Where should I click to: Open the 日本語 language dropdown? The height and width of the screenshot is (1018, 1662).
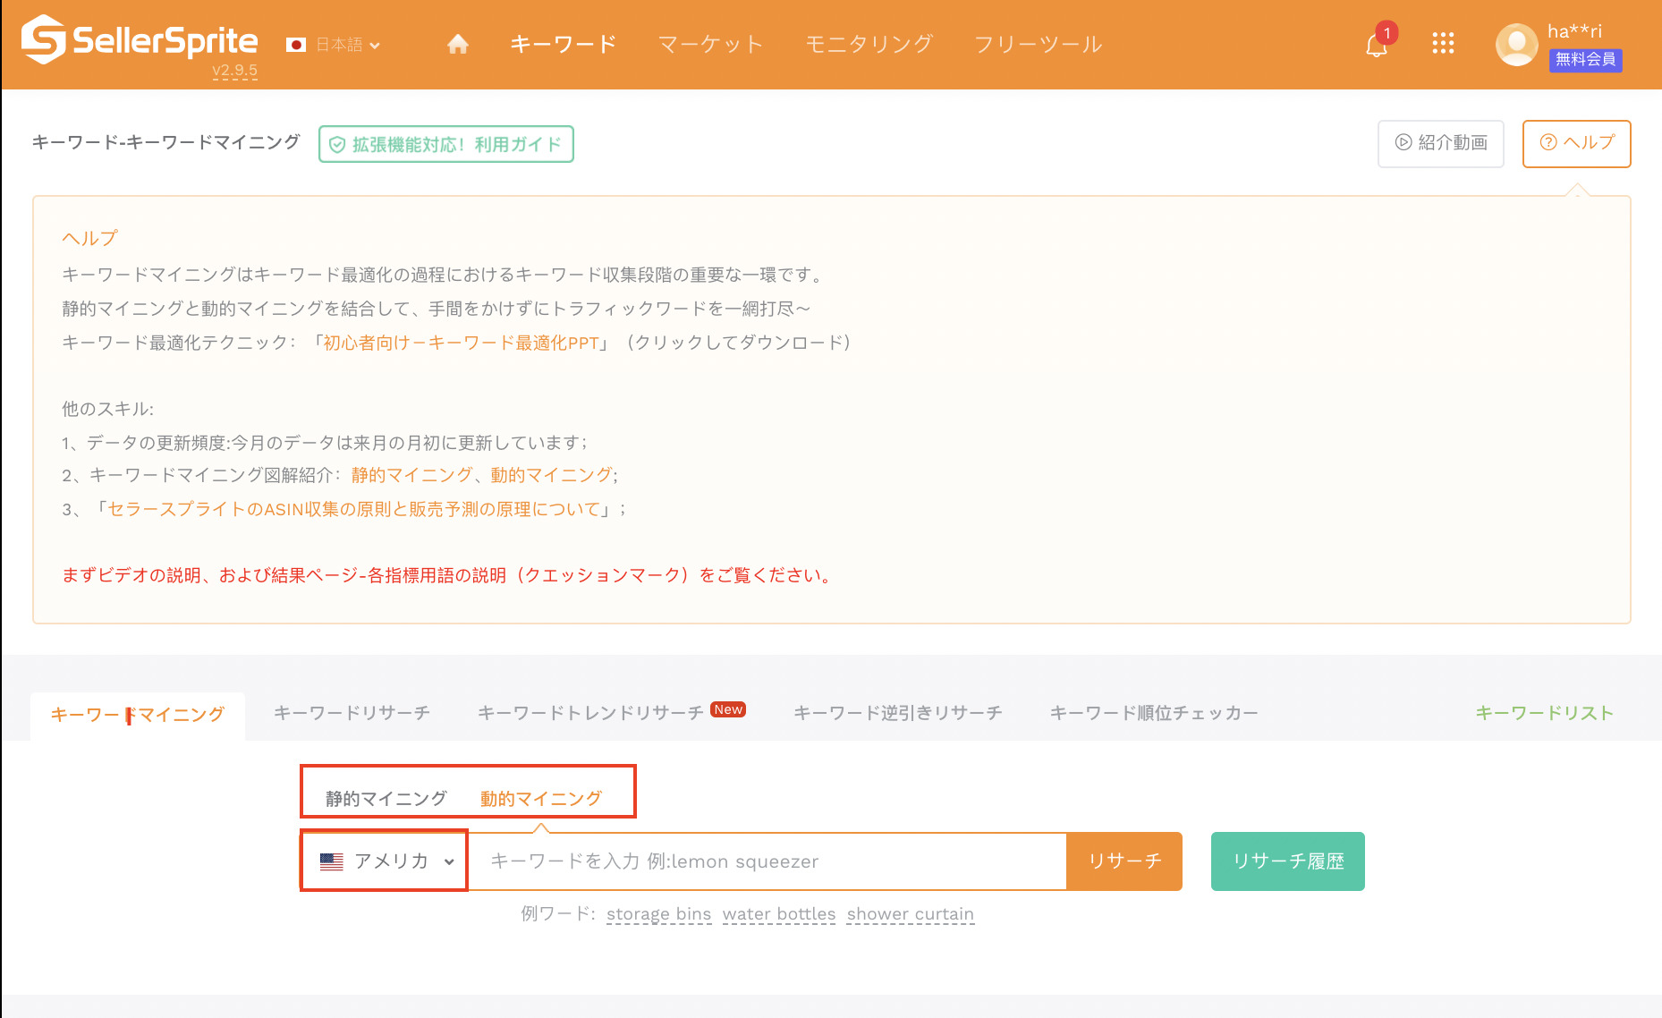[x=335, y=45]
